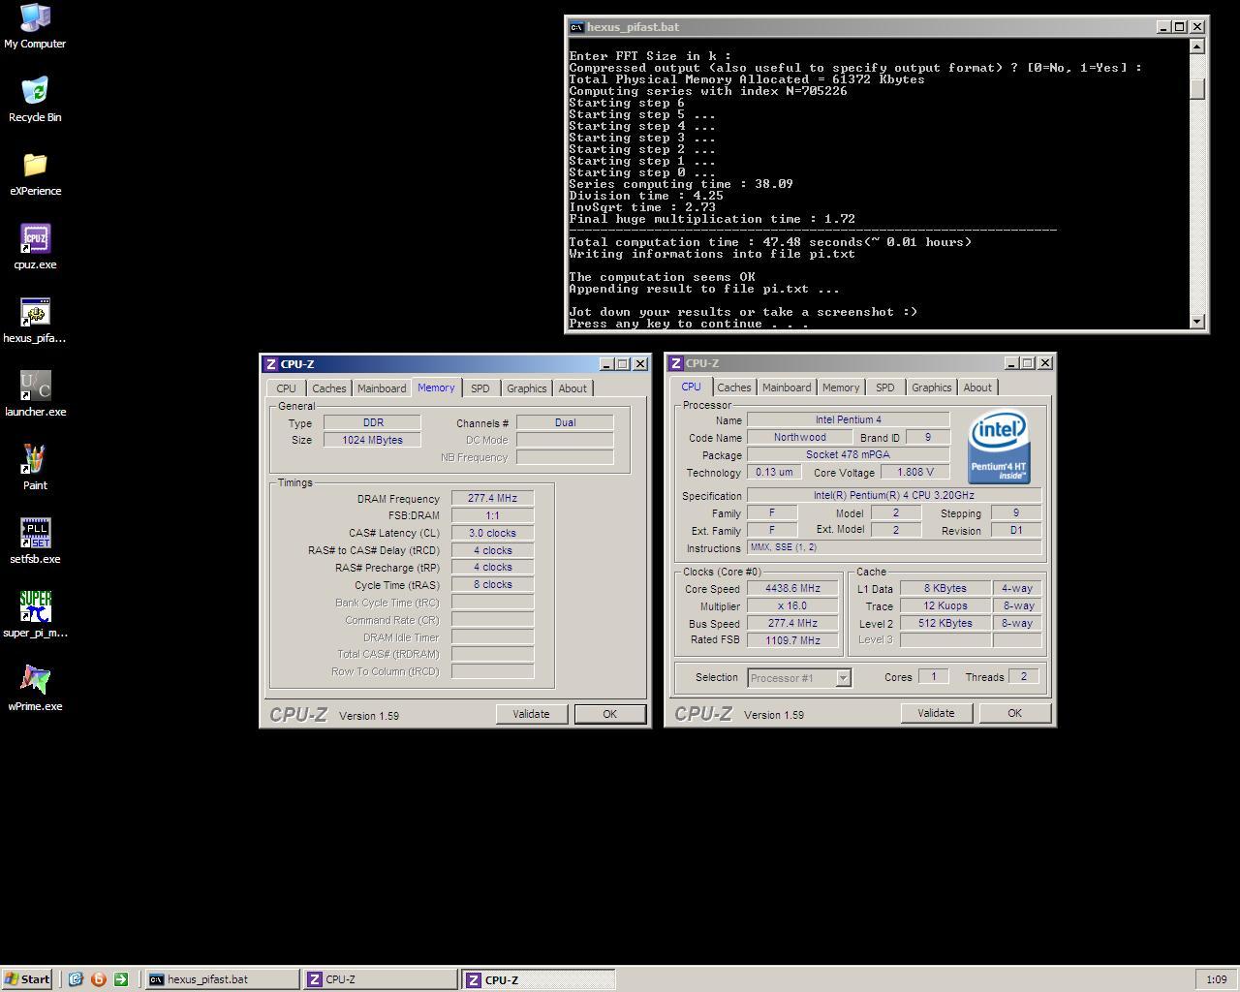Open Graphics tab in Memory CPU-Z window
This screenshot has width=1240, height=992.
click(526, 388)
